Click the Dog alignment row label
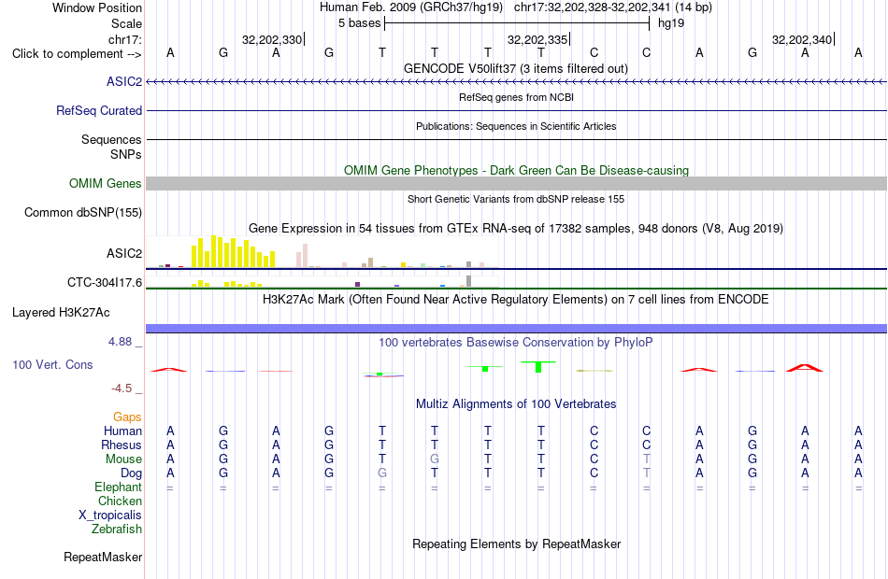 point(131,473)
